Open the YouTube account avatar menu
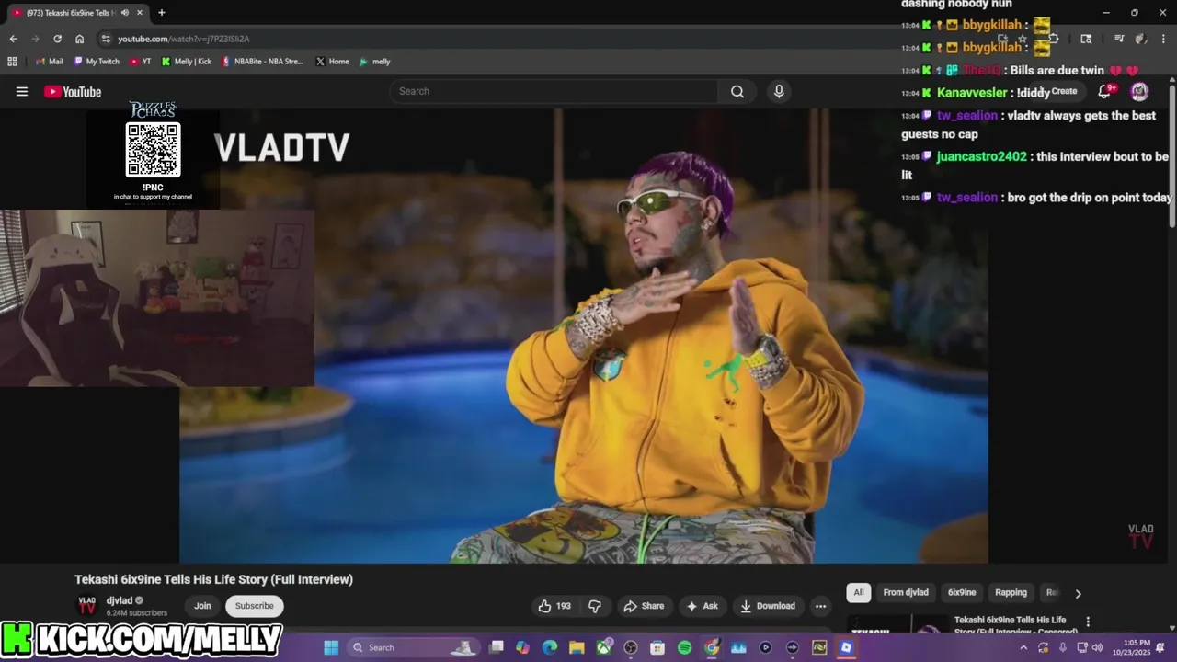 (1139, 91)
